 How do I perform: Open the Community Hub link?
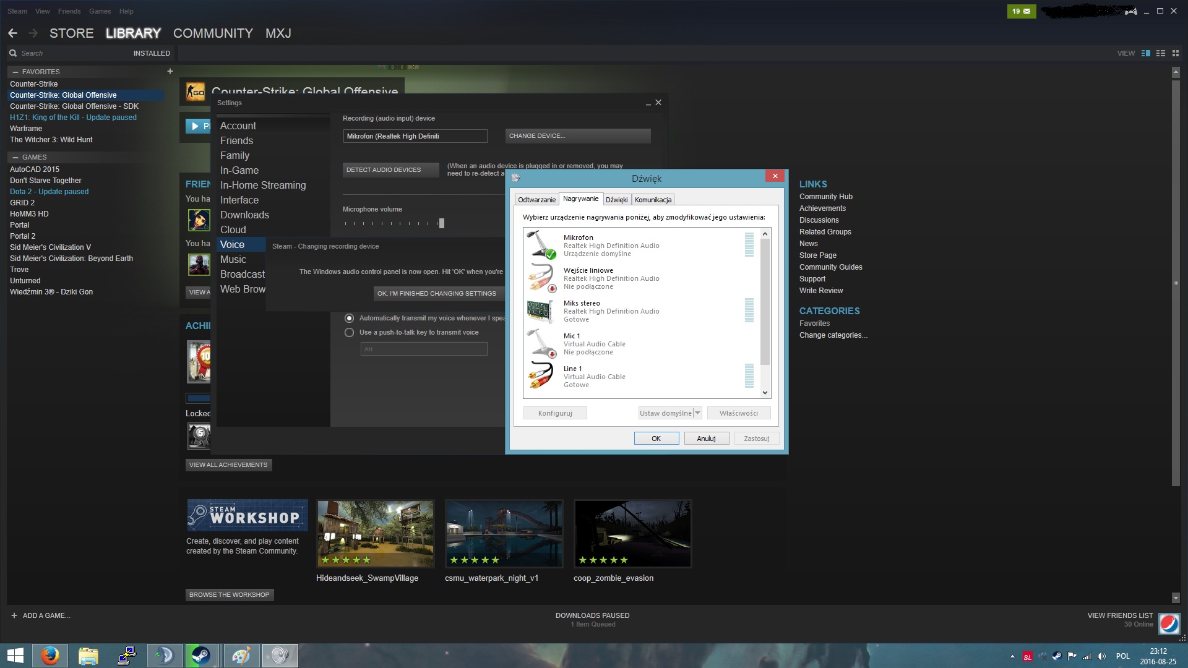[x=826, y=197]
